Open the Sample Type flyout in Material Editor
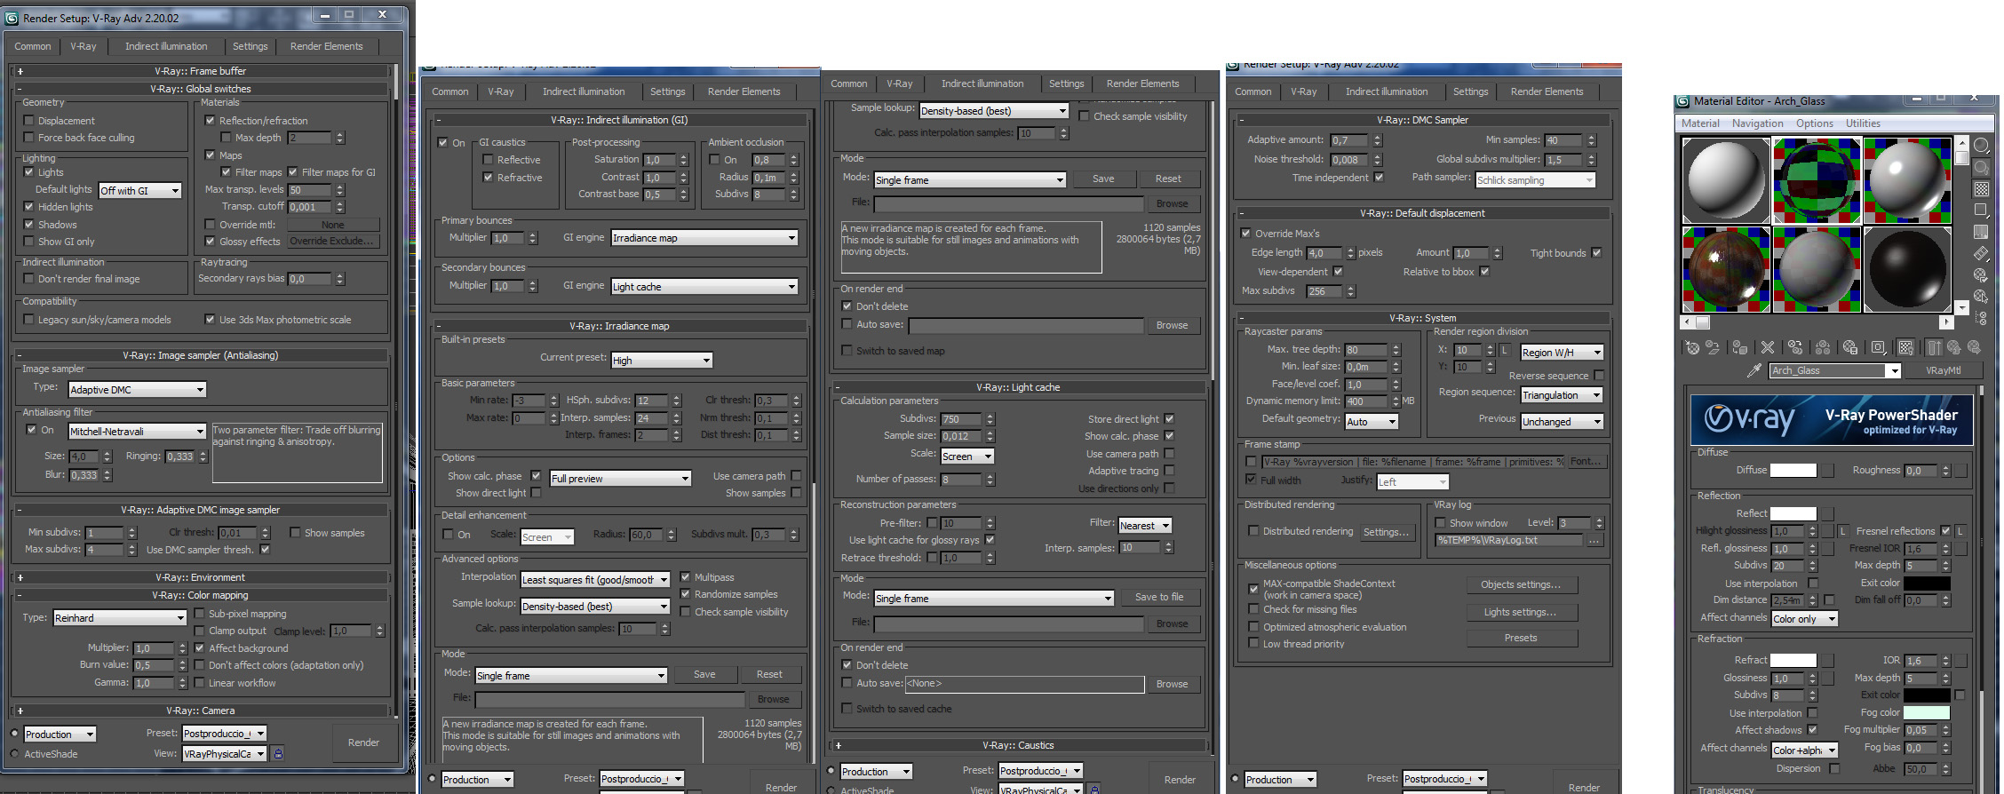Viewport: 2004px width, 794px height. pos(1981,146)
